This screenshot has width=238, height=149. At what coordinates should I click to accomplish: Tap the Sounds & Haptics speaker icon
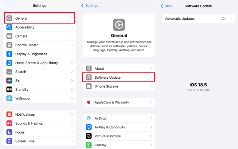coord(9,123)
